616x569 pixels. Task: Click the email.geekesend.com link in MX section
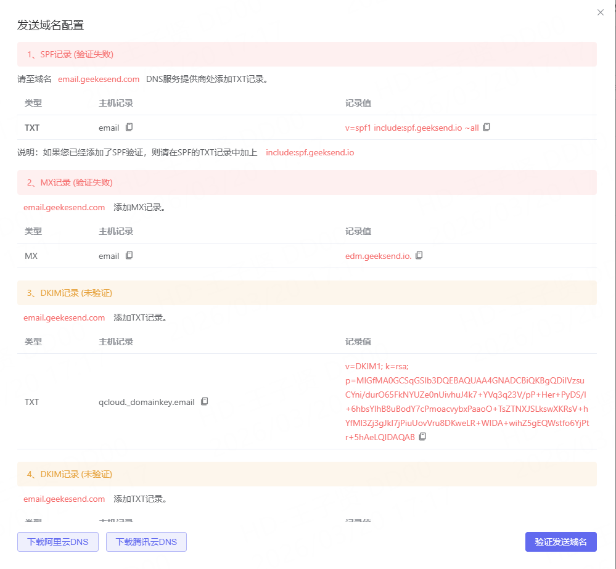64,207
